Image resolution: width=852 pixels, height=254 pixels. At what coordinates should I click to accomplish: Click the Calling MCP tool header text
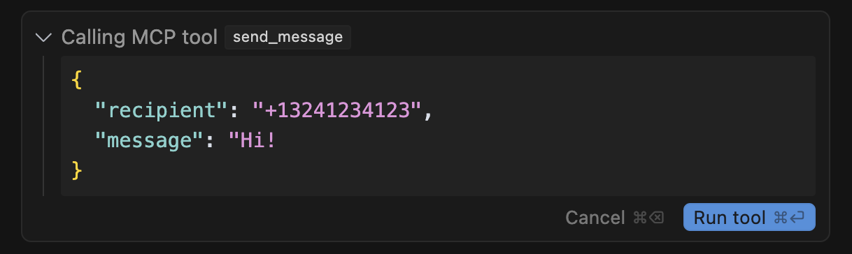tap(140, 37)
